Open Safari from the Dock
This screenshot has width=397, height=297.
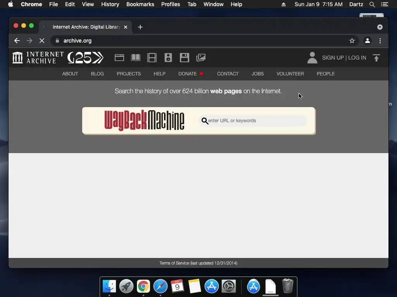pos(160,286)
